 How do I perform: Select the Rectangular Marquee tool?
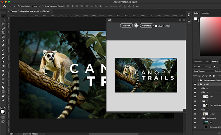pyautogui.click(x=3, y=20)
